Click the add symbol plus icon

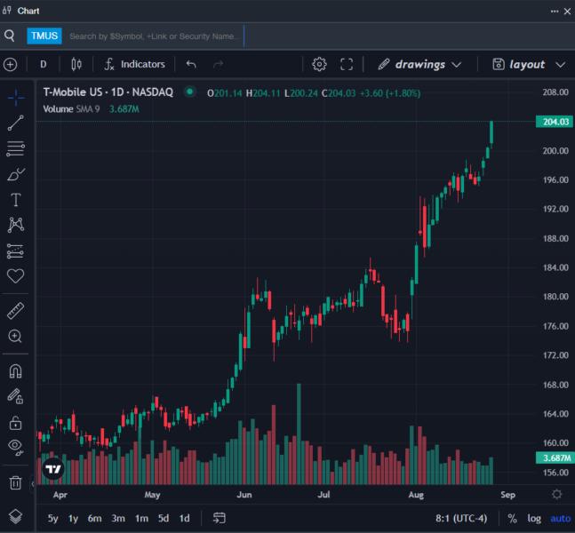pyautogui.click(x=11, y=65)
